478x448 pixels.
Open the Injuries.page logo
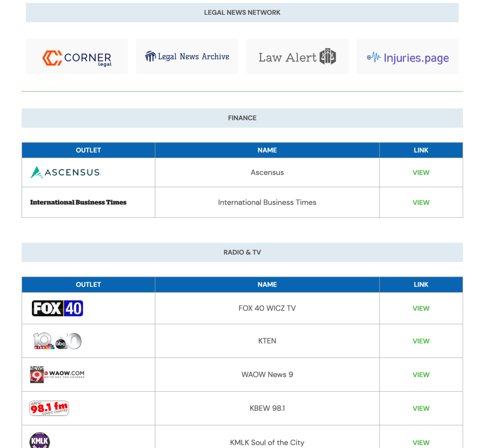[408, 57]
